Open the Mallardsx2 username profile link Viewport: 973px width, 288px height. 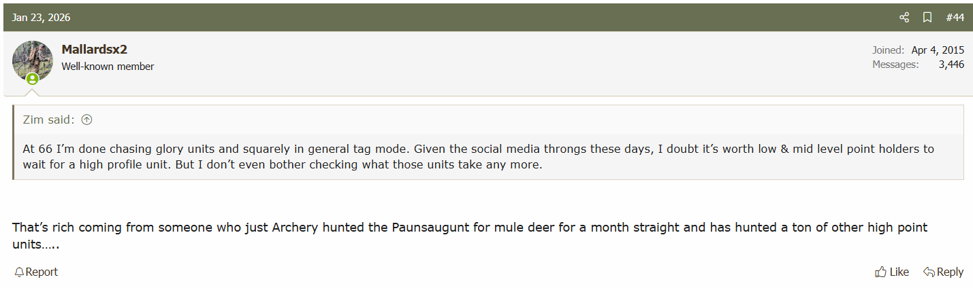pyautogui.click(x=94, y=50)
